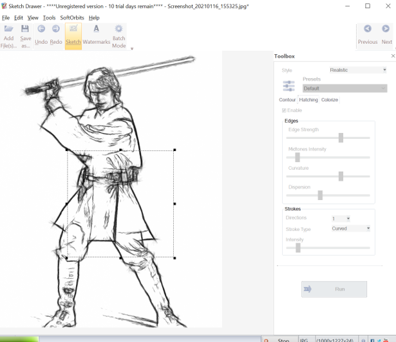Select the Sketch tool in toolbar
This screenshot has width=396, height=342.
(73, 35)
